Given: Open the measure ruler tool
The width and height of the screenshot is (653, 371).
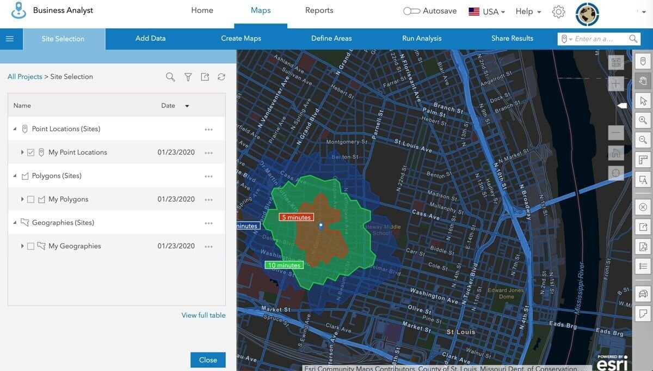Looking at the screenshot, I should (x=643, y=160).
